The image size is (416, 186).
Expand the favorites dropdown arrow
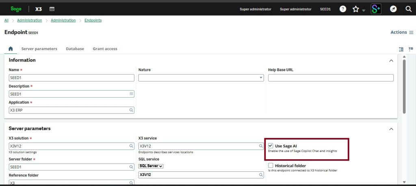[x=364, y=10]
